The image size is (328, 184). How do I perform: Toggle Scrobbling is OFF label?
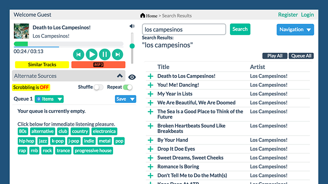pyautogui.click(x=31, y=87)
